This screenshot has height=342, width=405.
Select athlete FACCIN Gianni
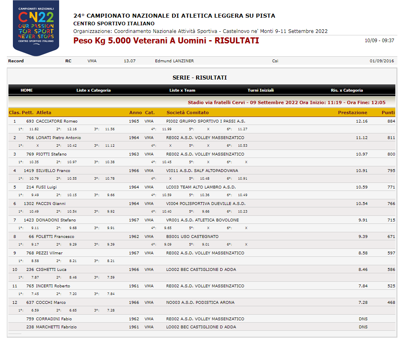pos(51,204)
